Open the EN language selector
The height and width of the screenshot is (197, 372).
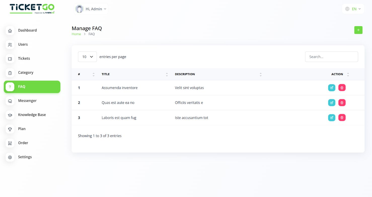(353, 9)
